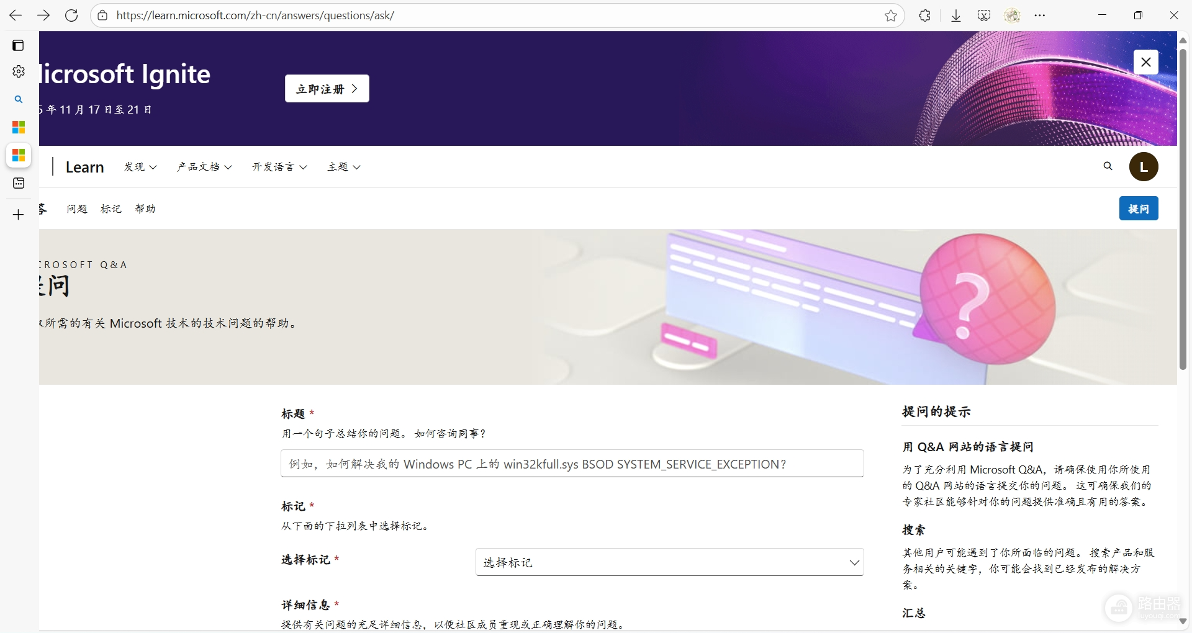Click the 详细信息 field label
Viewport: 1192px width, 633px height.
coord(305,605)
